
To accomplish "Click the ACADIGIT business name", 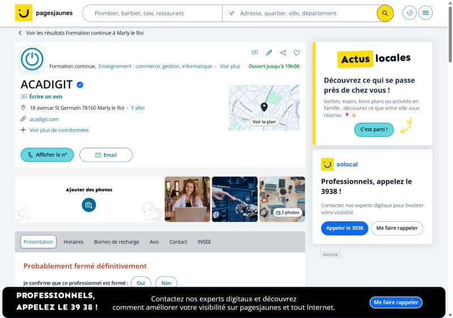I will click(46, 84).
